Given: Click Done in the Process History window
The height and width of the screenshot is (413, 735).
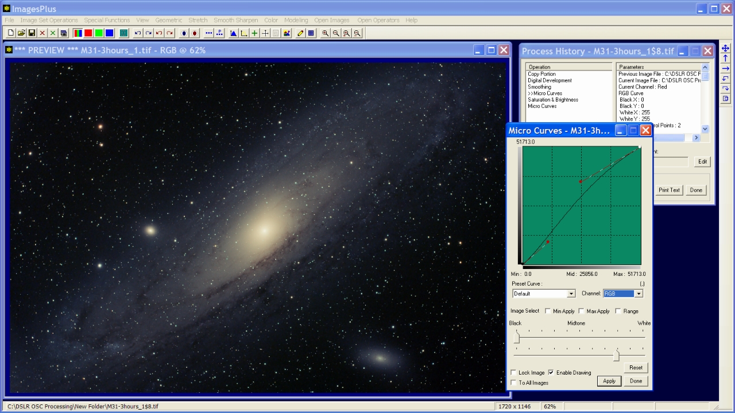Looking at the screenshot, I should [696, 190].
